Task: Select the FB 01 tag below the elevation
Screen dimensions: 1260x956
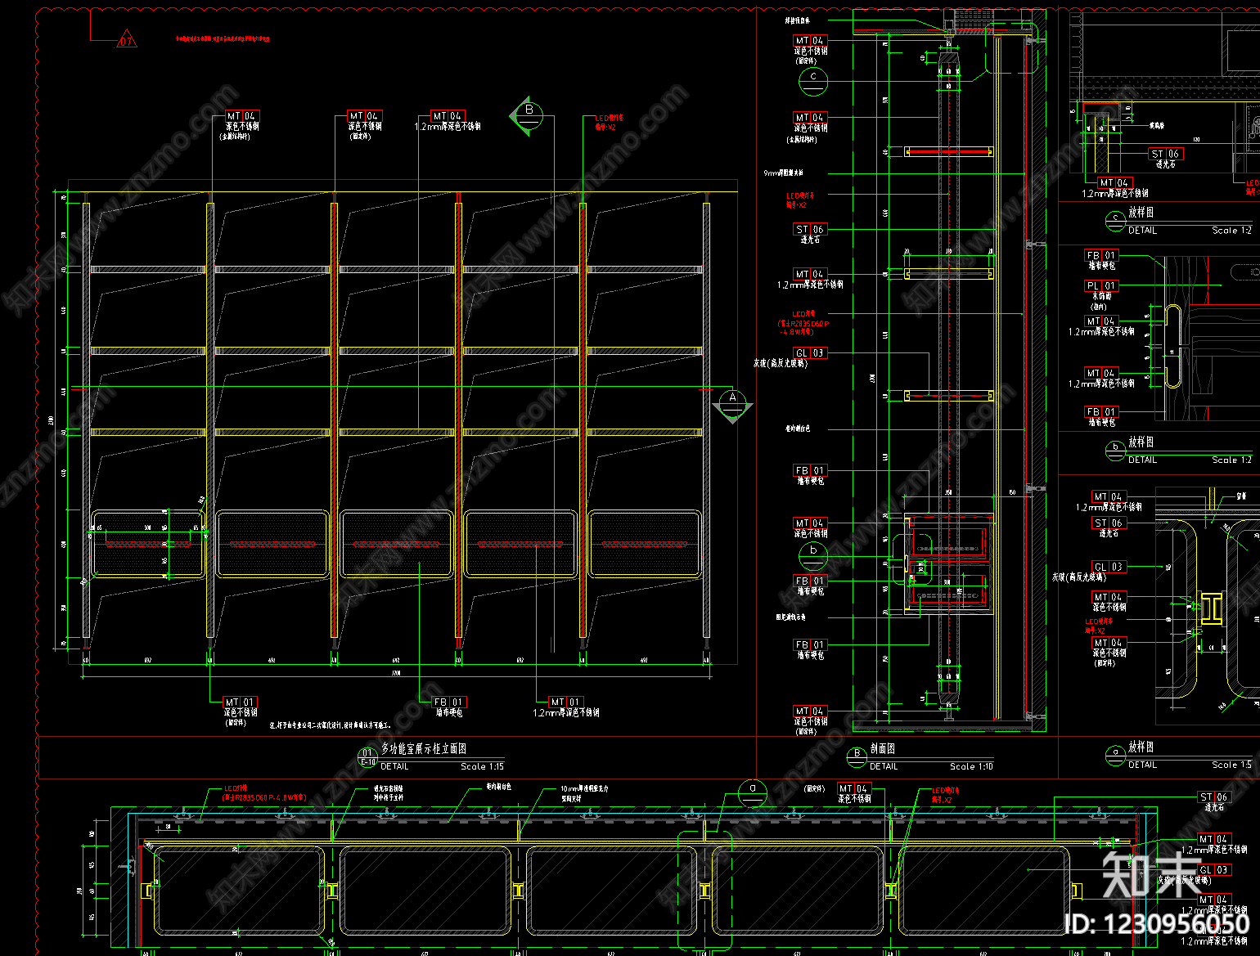Action: point(448,702)
